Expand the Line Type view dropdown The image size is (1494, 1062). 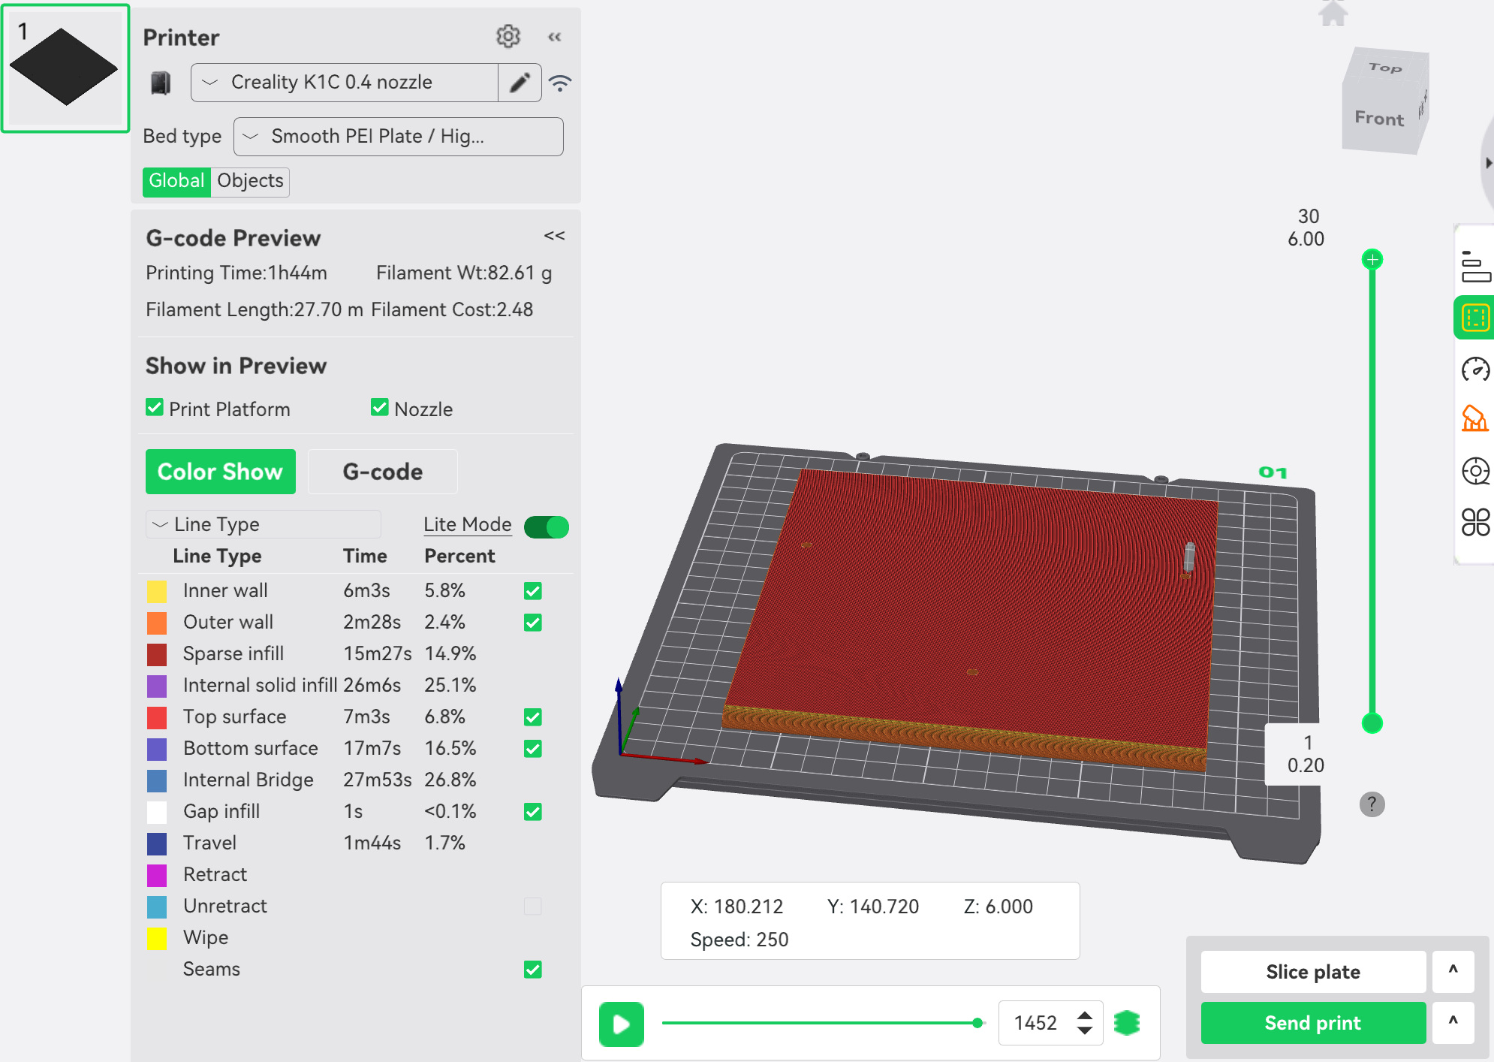coord(263,524)
